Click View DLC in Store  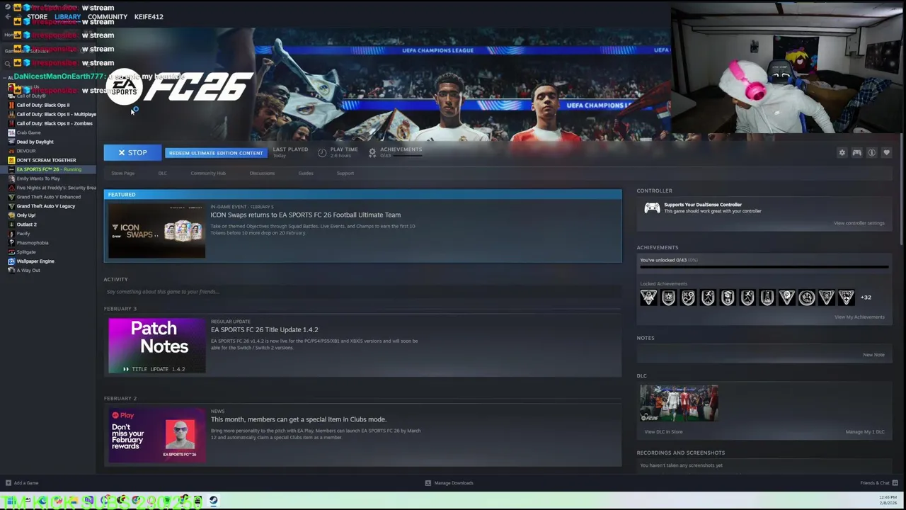(663, 431)
